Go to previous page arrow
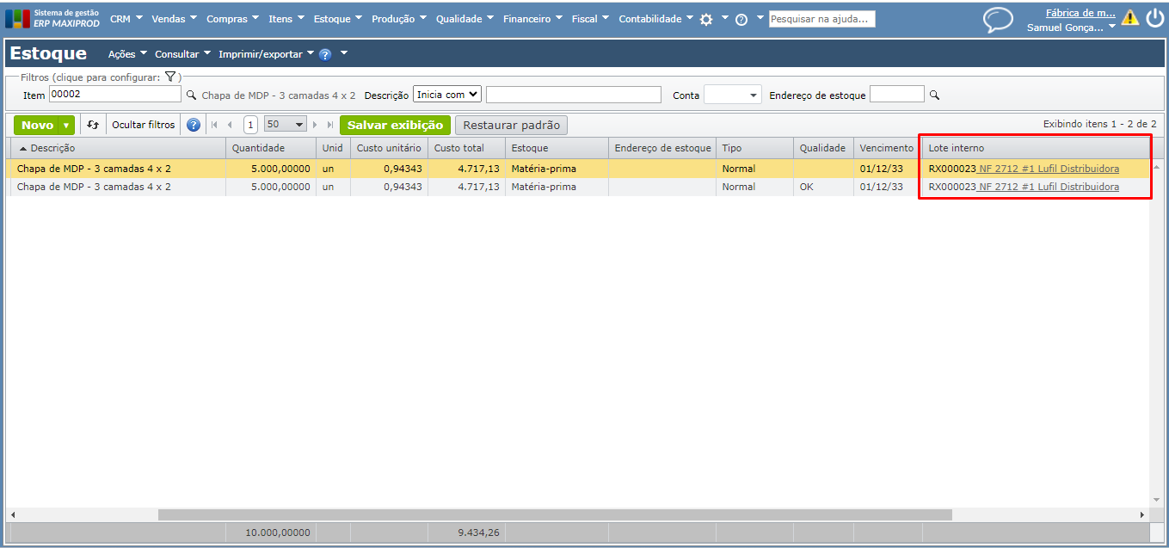Image resolution: width=1169 pixels, height=548 pixels. (x=230, y=125)
